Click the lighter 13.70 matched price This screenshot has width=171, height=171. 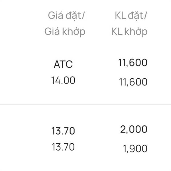[63, 147]
